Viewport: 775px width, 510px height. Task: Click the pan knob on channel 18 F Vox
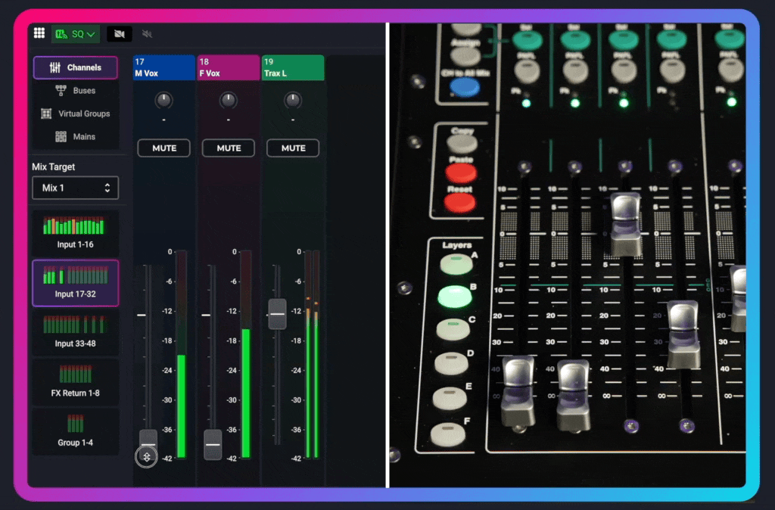[x=228, y=99]
